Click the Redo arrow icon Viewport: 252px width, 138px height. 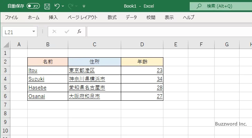click(x=71, y=6)
